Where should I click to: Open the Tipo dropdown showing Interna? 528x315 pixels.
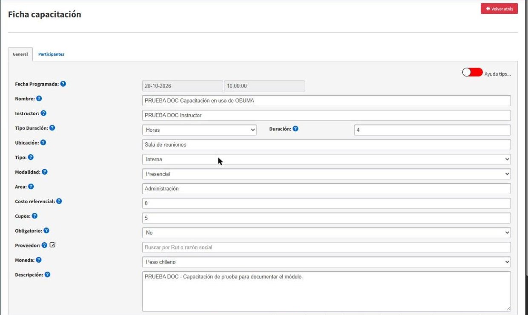pos(326,159)
